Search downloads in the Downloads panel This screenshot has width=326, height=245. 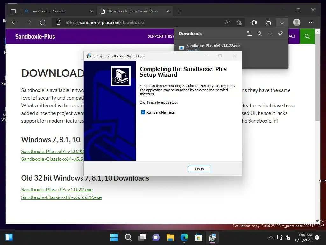[x=260, y=33]
